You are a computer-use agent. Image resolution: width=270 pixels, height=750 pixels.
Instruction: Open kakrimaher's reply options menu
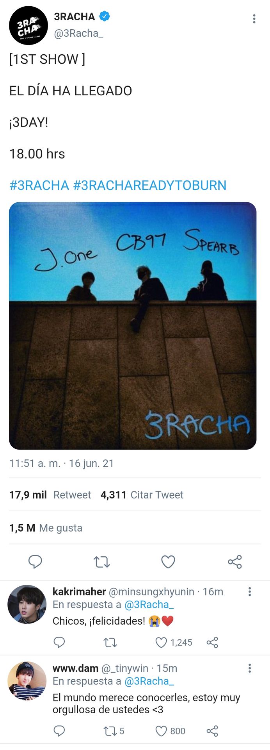[250, 592]
